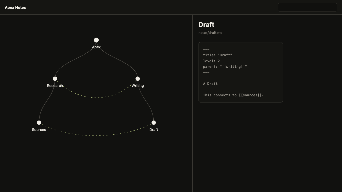Click the Draft note heading
Viewport: 342px width, 192px height.
tap(206, 25)
